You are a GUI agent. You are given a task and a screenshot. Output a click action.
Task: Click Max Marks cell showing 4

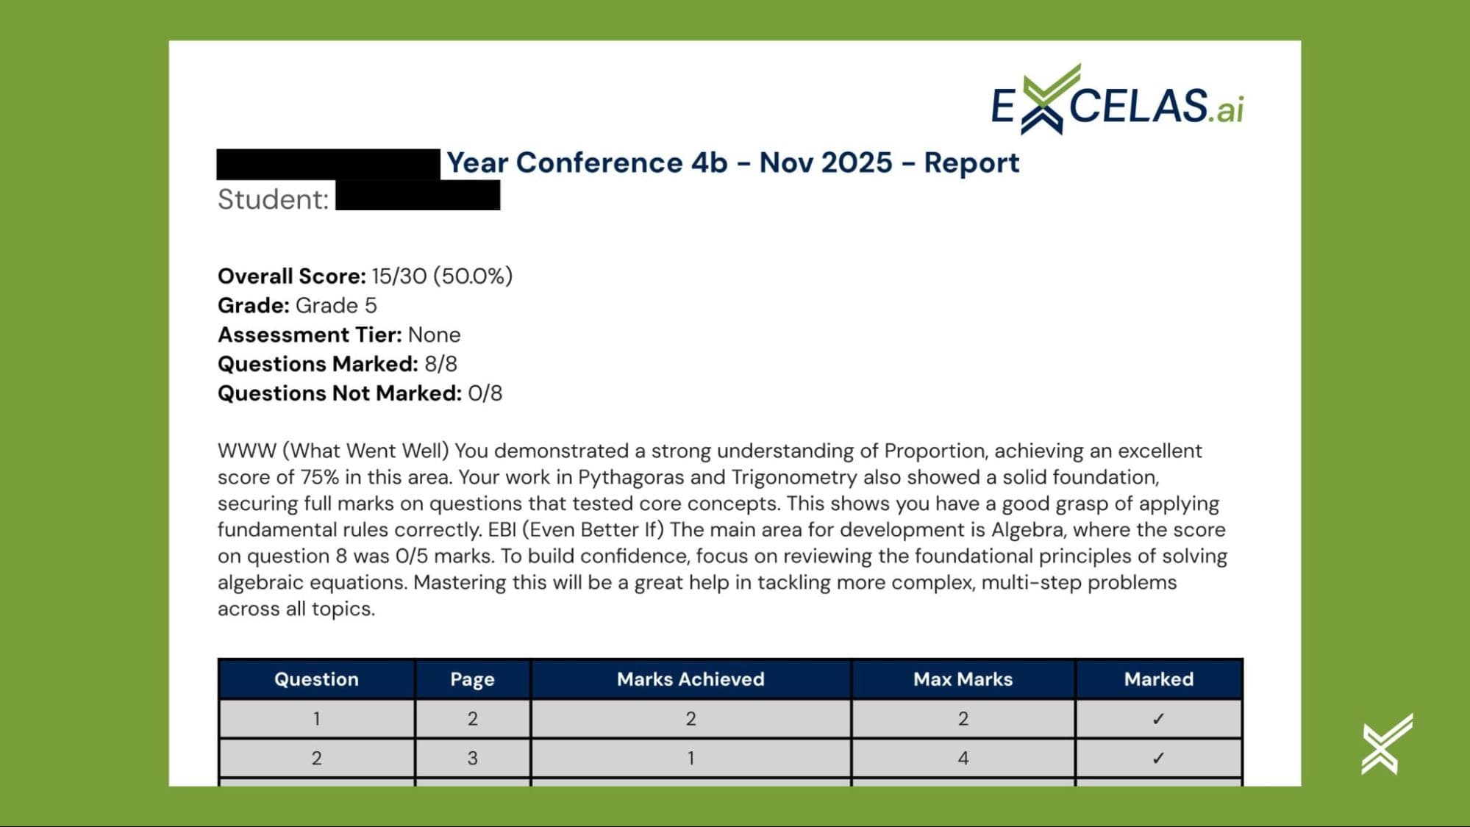tap(963, 758)
